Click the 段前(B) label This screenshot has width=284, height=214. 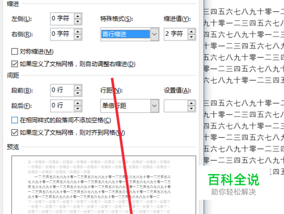[x=22, y=90]
